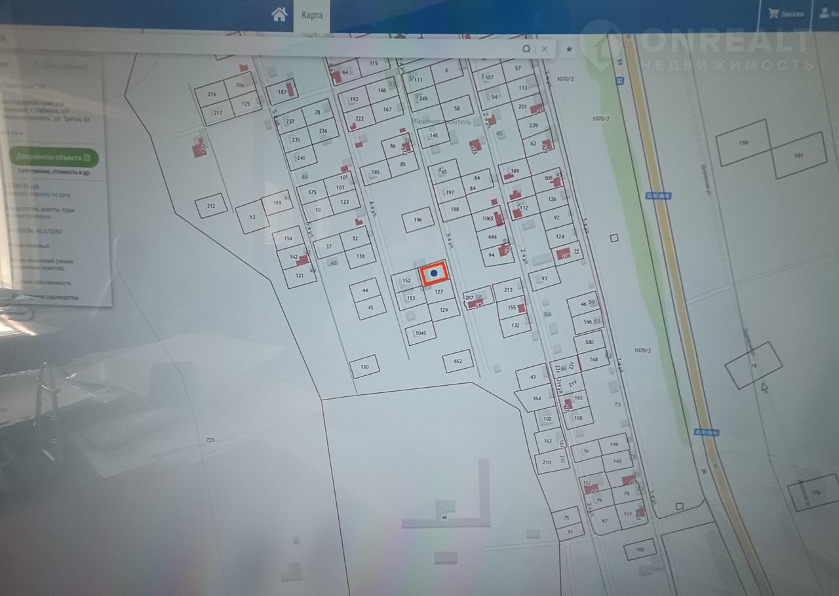Select parcel 130 on the map

[364, 367]
